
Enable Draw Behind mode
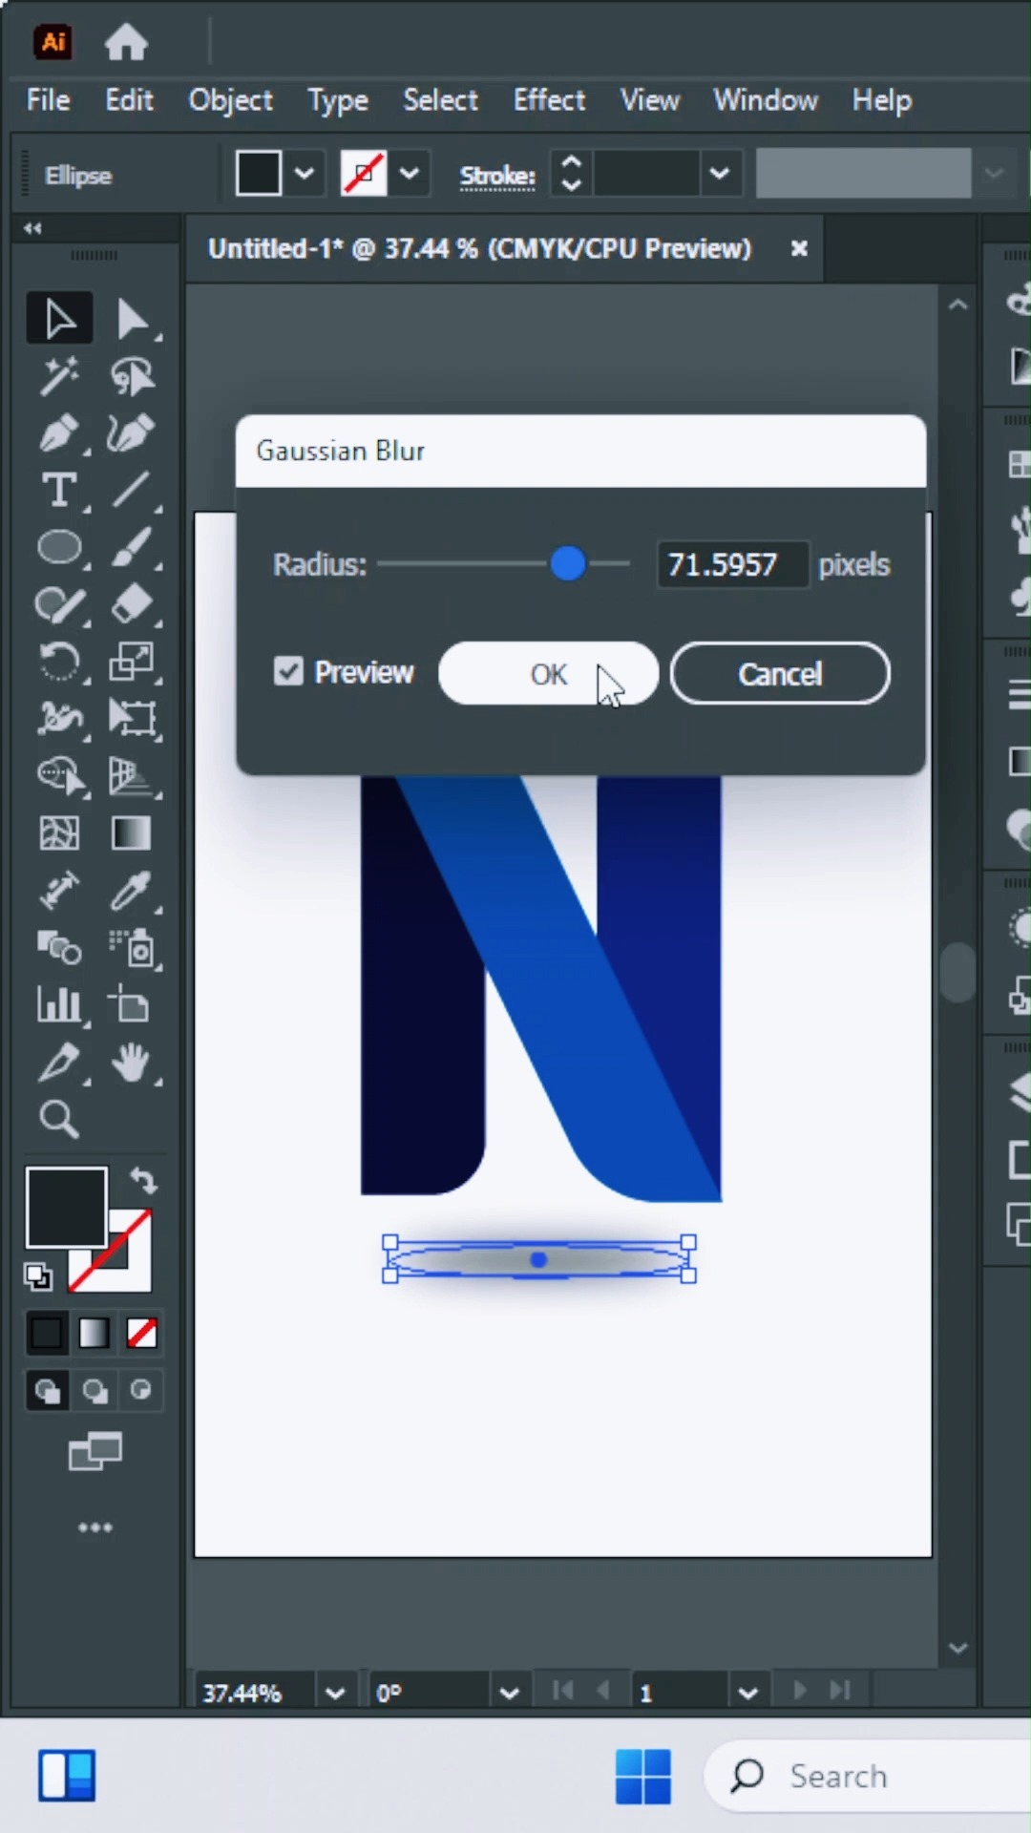click(x=95, y=1391)
